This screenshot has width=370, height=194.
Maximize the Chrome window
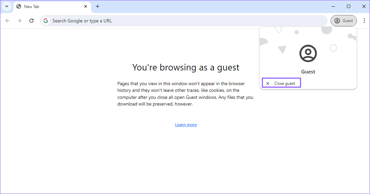pyautogui.click(x=349, y=6)
